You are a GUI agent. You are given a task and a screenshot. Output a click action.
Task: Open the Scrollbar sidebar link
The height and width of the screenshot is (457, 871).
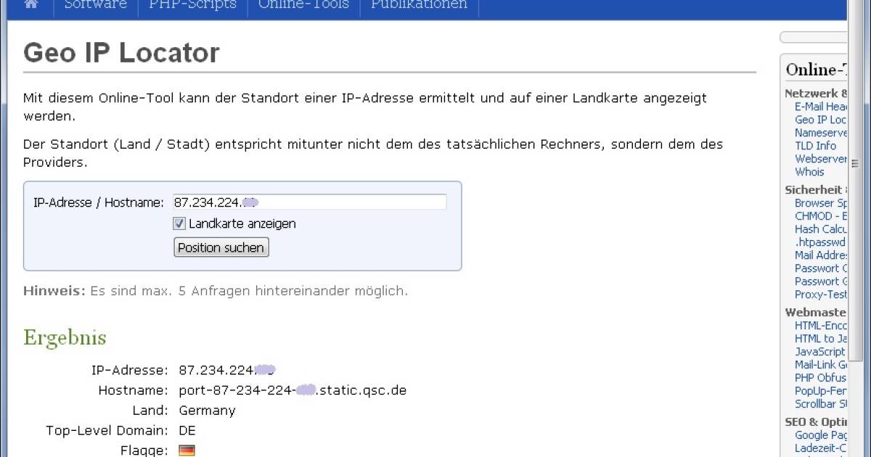coord(821,404)
